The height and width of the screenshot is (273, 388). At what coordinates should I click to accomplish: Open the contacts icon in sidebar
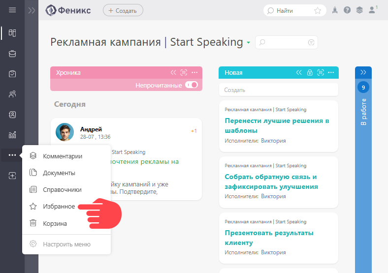tap(12, 115)
